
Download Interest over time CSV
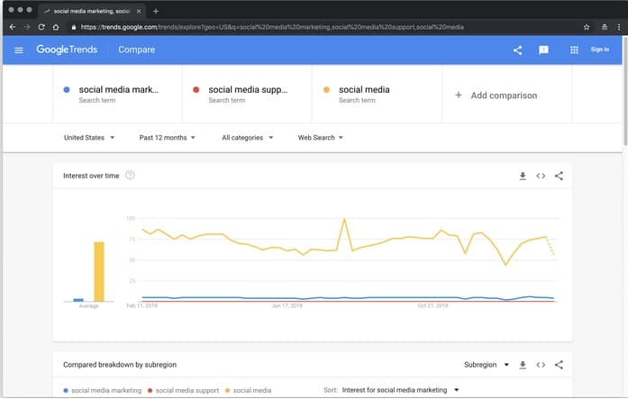click(523, 176)
